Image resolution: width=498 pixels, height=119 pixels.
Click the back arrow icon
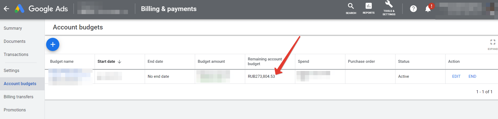click(x=6, y=9)
